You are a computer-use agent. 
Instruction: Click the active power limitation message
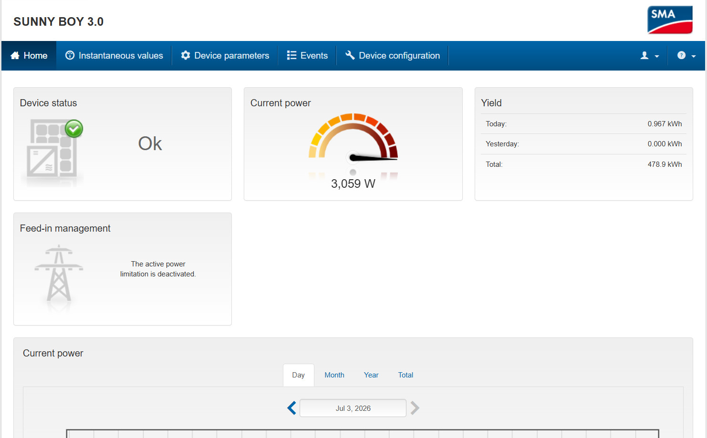pyautogui.click(x=158, y=269)
